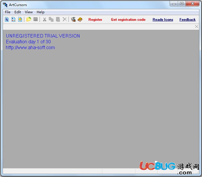This screenshot has width=202, height=177.
Task: Click the red Register link
Action: [x=95, y=20]
